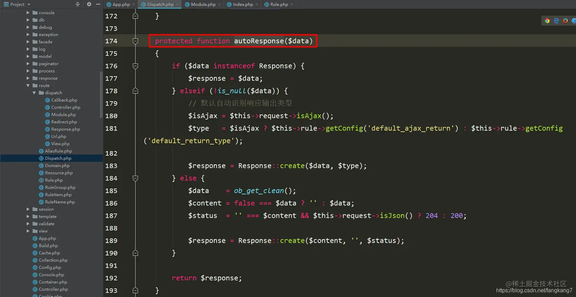
Task: Click the file icon beside Domain.php
Action: click(x=41, y=166)
